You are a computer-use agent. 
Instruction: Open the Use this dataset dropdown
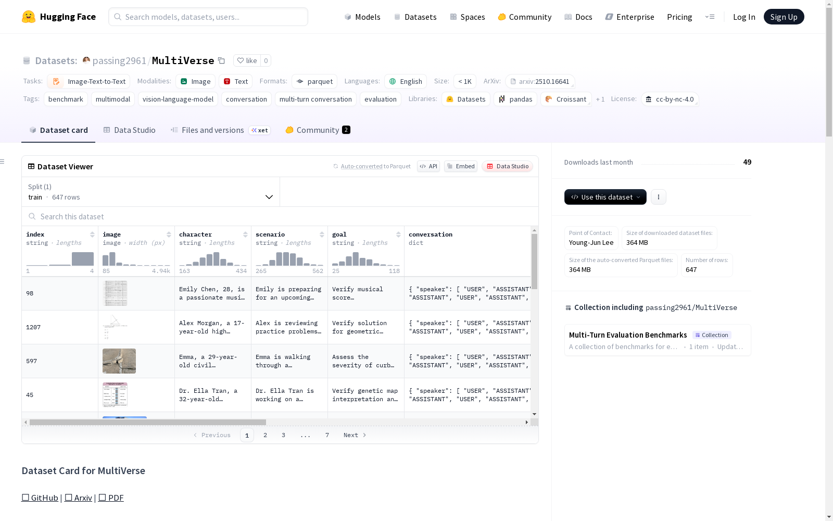point(605,197)
